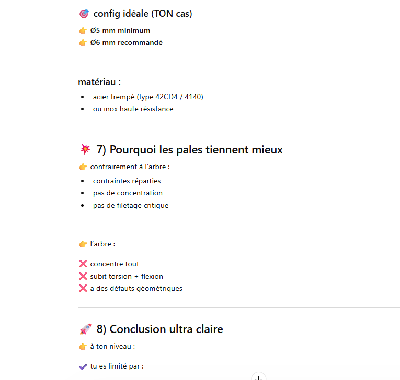Click the acier trempé 42CD4 bullet text
The height and width of the screenshot is (380, 400).
[x=148, y=97]
